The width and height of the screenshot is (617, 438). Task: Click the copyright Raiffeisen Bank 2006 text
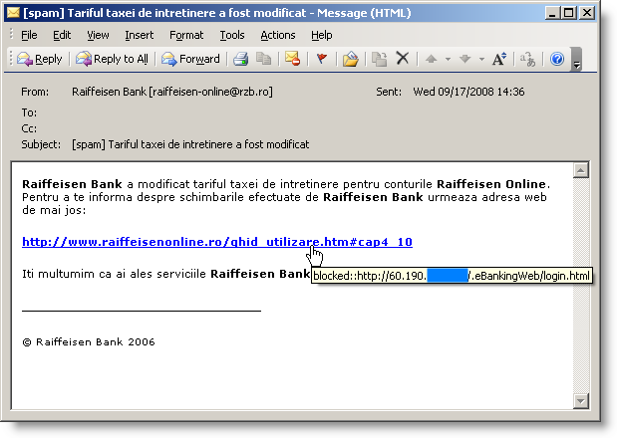[89, 342]
